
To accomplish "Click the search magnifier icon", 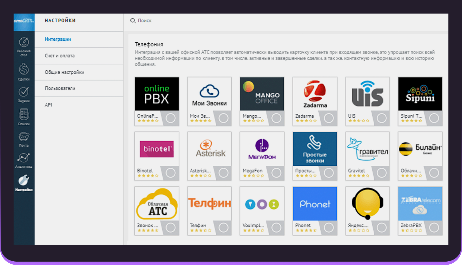I will pos(133,21).
